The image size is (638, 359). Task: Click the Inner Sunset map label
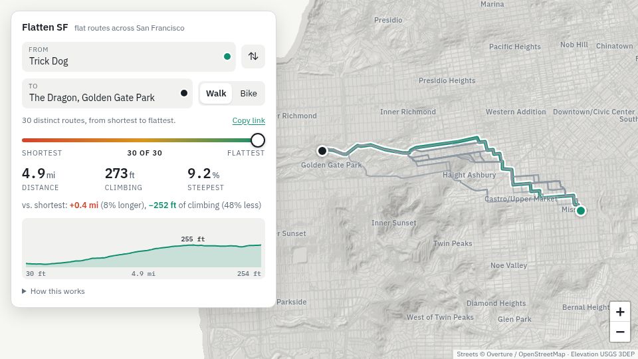click(394, 223)
